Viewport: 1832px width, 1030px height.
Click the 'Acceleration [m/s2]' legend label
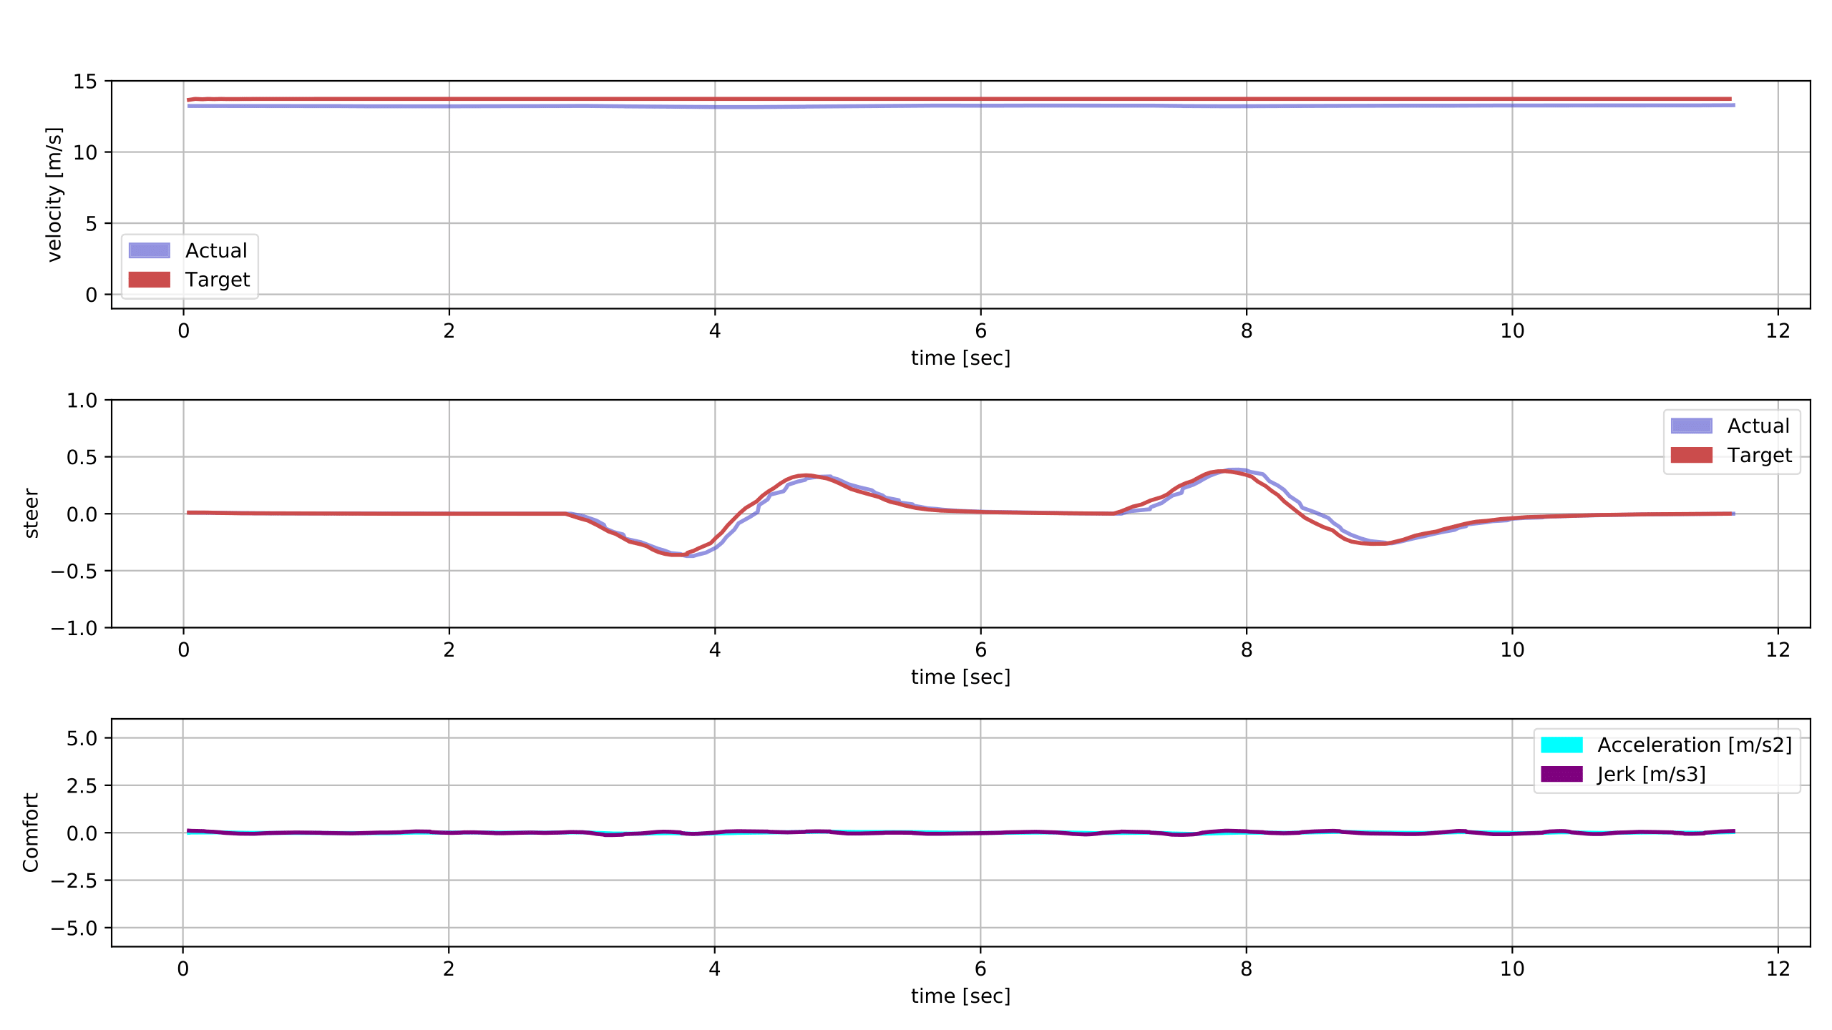click(1694, 745)
